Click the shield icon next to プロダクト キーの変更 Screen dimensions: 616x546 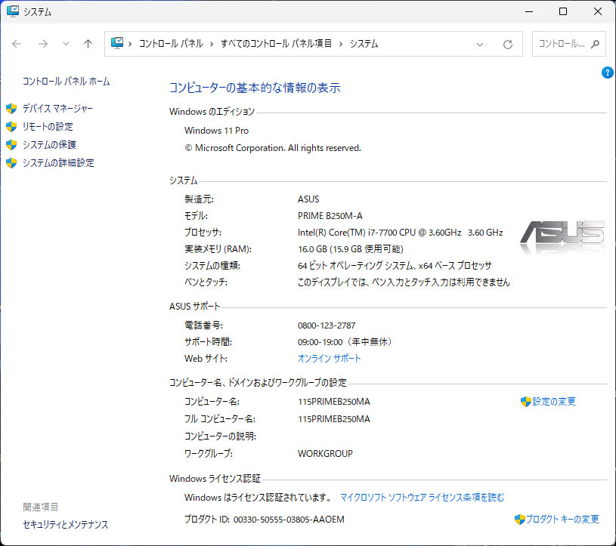point(520,520)
